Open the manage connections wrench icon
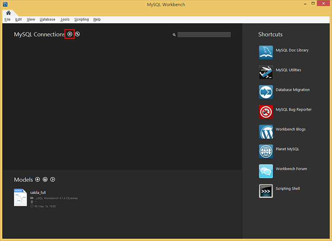 click(78, 34)
